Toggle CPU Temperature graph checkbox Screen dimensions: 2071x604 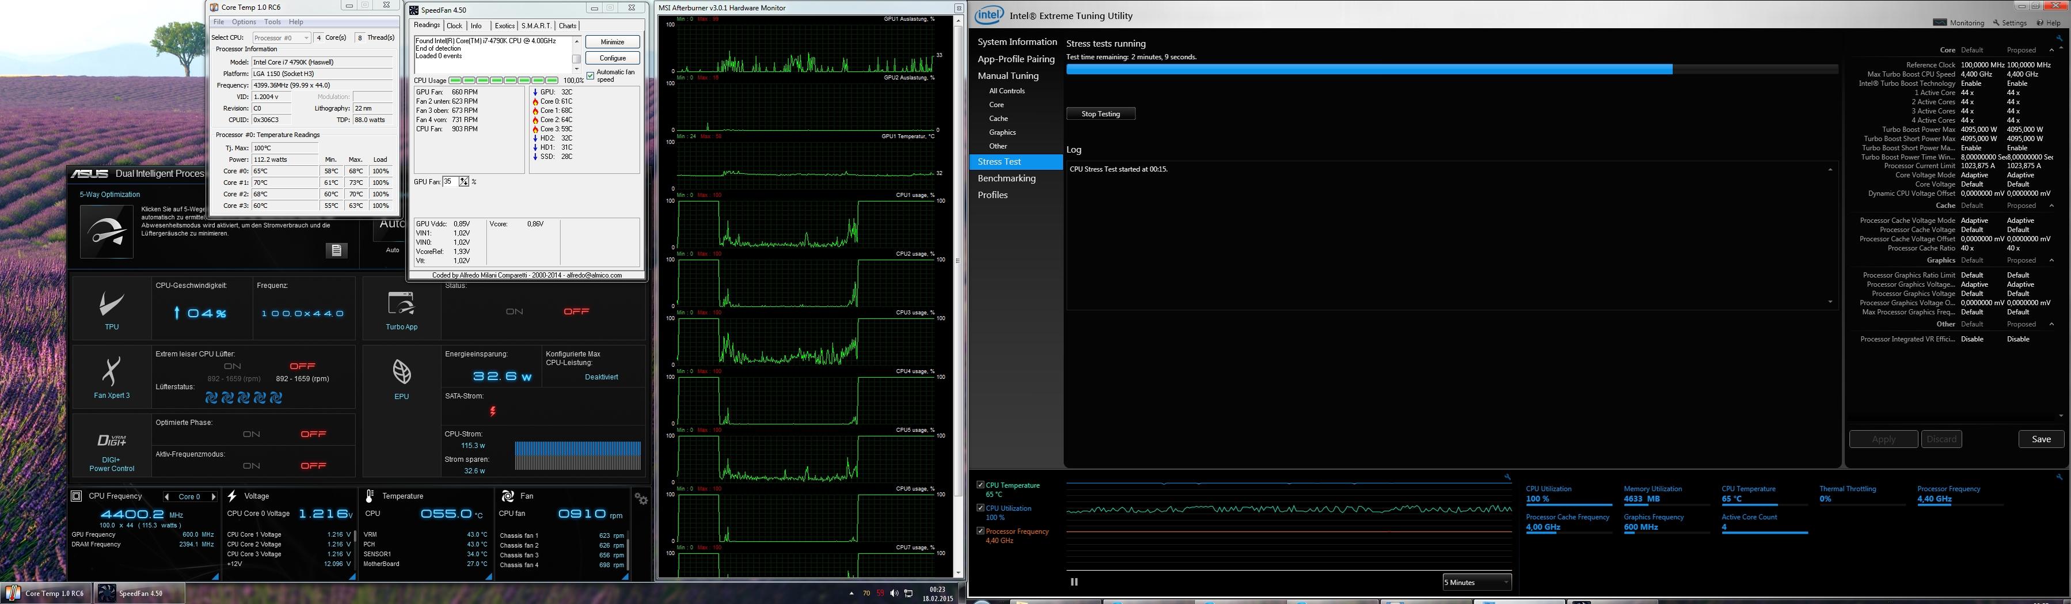pos(980,484)
